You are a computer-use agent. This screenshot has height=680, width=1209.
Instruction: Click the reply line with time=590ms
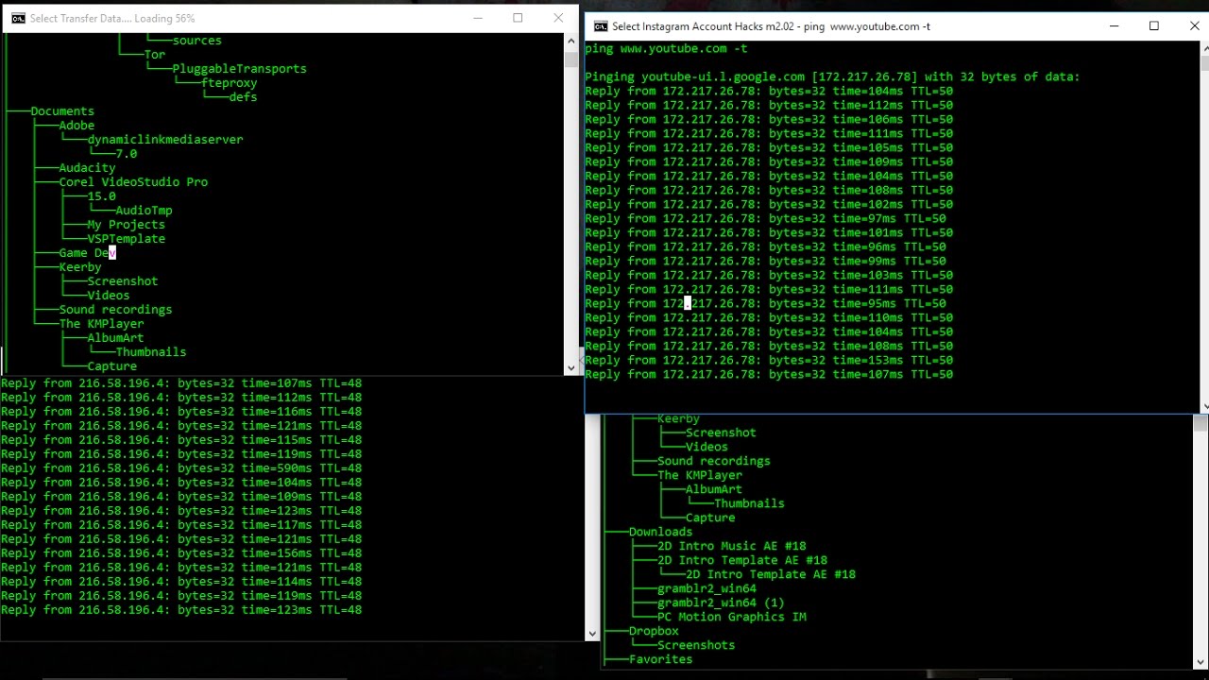[181, 468]
